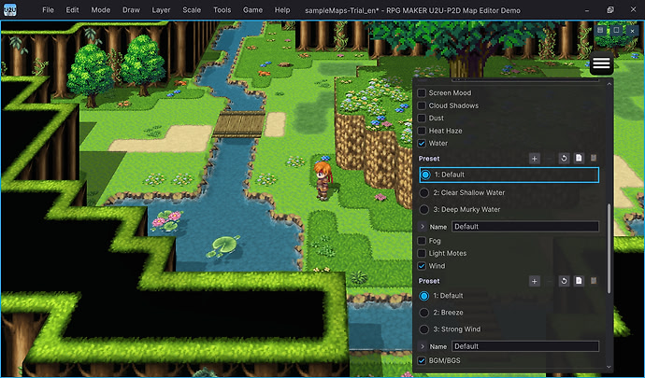
Task: Open the Edit menu
Action: 72,10
